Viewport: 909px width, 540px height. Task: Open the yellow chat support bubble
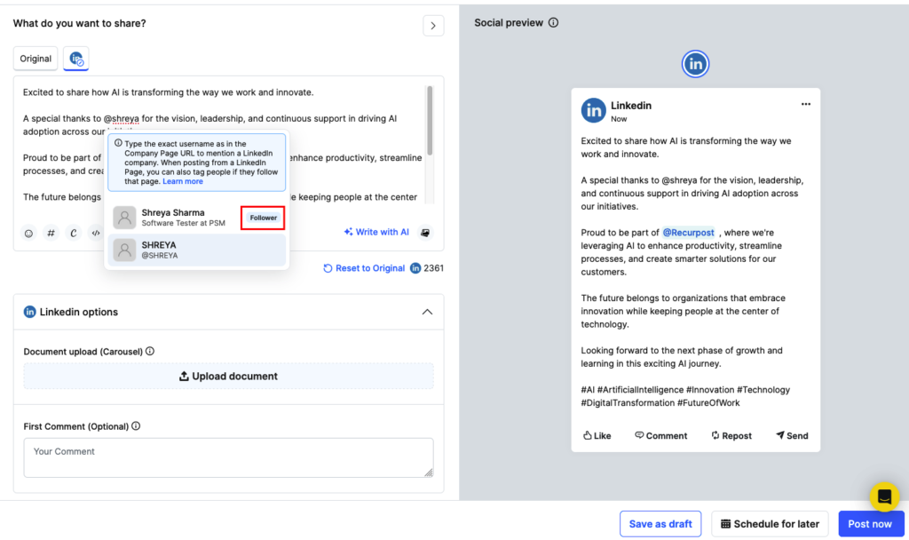pos(884,496)
